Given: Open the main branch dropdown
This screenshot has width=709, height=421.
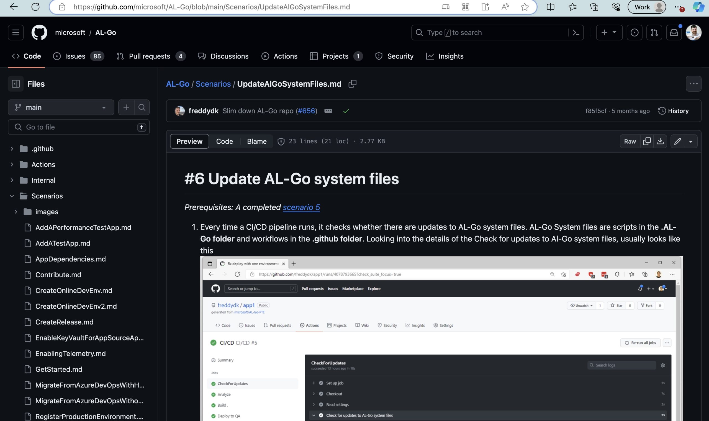Looking at the screenshot, I should coord(61,107).
